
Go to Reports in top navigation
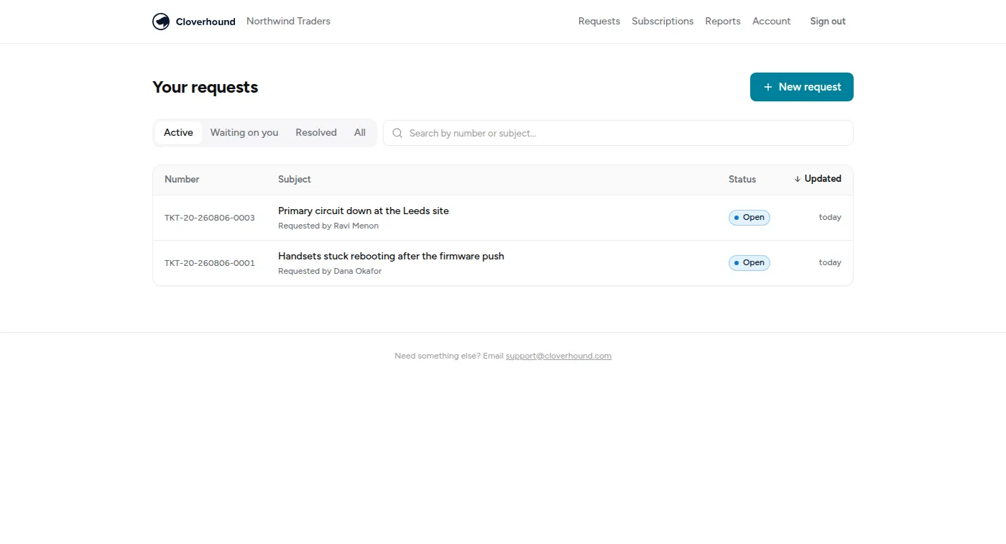point(723,22)
